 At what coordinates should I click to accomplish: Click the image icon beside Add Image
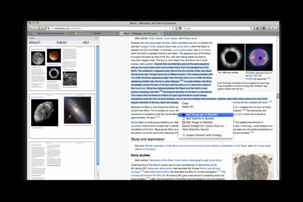pos(184,122)
